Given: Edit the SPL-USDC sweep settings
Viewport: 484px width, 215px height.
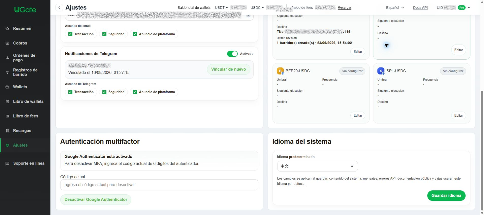Looking at the screenshot, I should click(x=458, y=116).
